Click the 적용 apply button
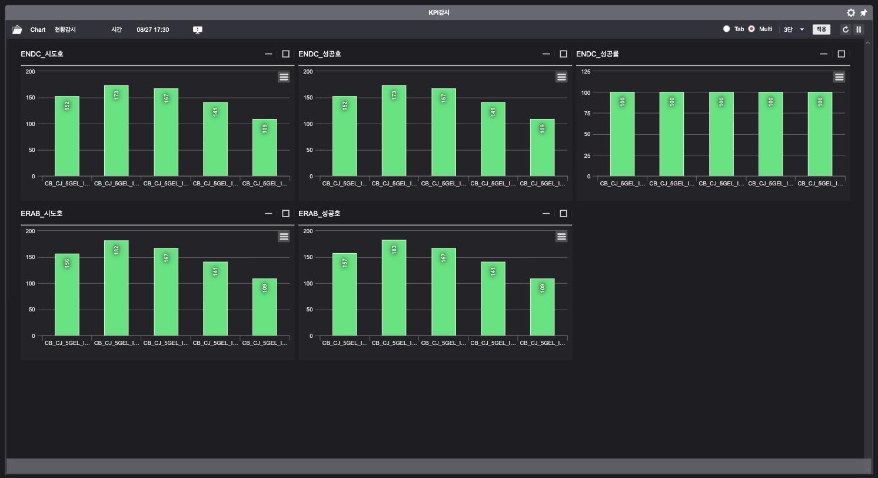This screenshot has height=478, width=878. point(822,29)
